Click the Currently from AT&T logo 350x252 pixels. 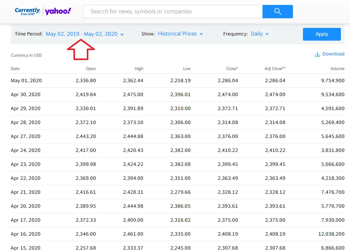coord(27,11)
